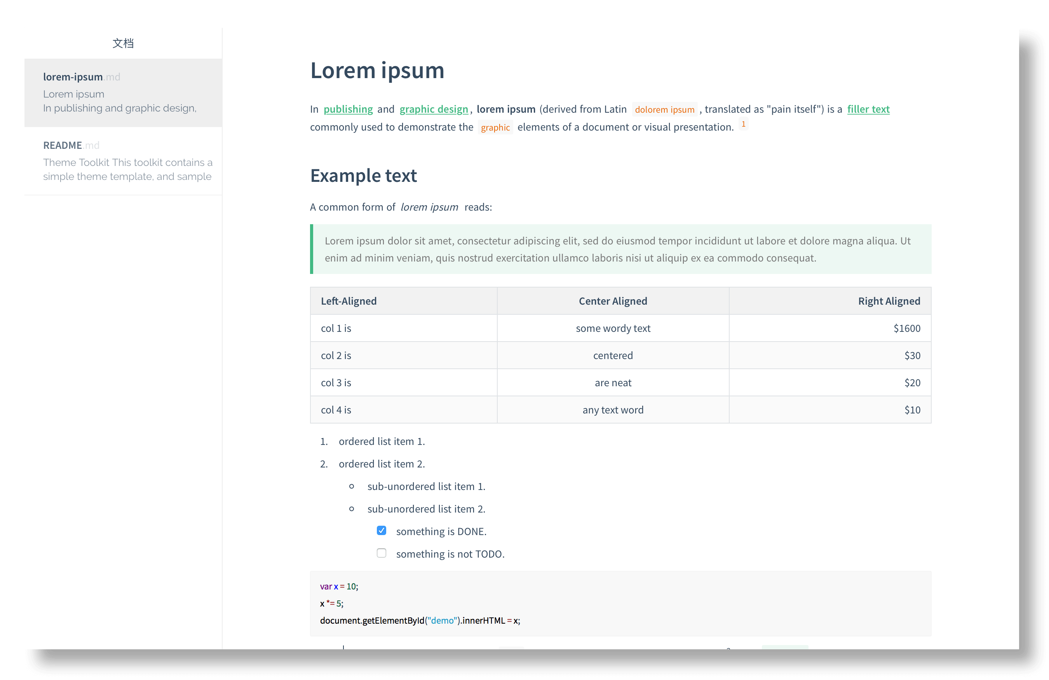Screen dimensions: 1049x680
Task: Click the graphic inline code span
Action: (x=495, y=128)
